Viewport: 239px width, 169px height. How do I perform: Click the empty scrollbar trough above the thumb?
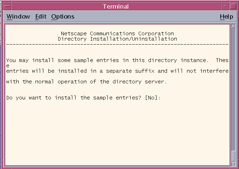pyautogui.click(x=233, y=89)
